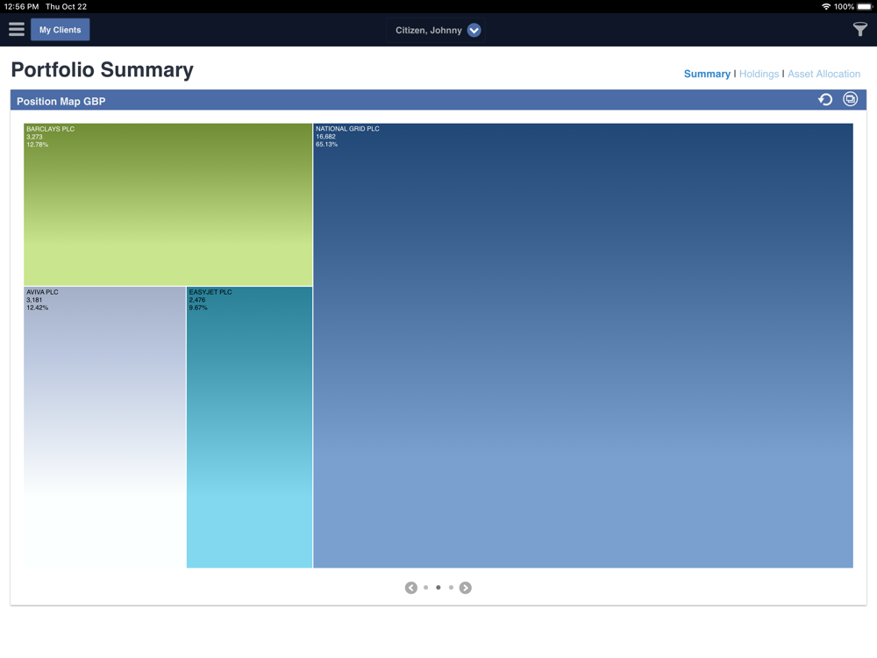Click the 12:56 PM clock in status bar
877x658 pixels.
click(x=22, y=7)
